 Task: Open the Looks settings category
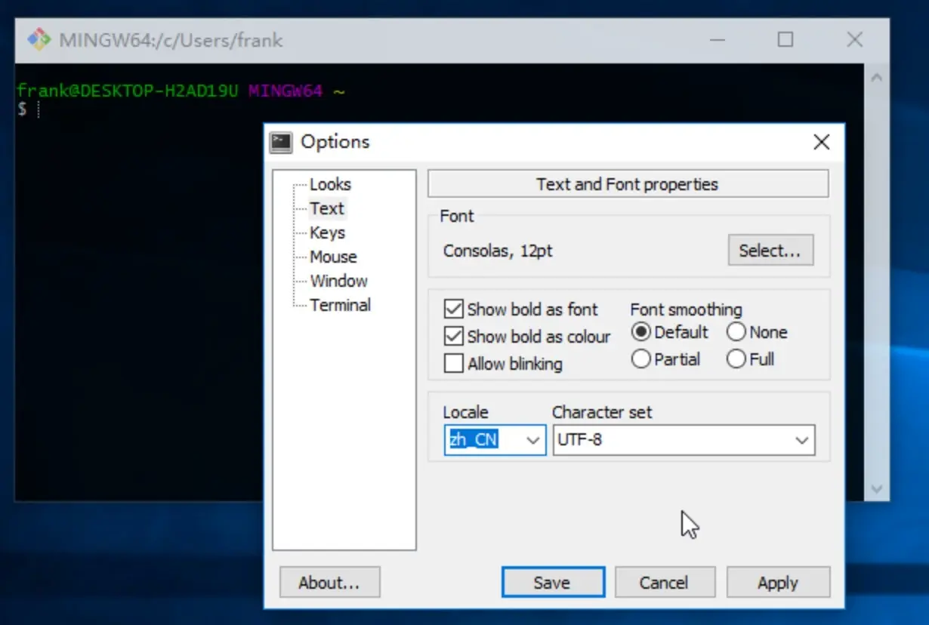pos(330,184)
